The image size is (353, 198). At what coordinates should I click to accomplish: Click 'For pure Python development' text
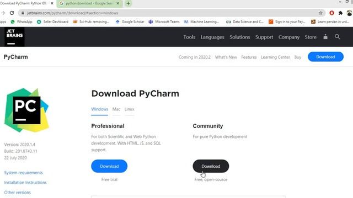point(220,136)
